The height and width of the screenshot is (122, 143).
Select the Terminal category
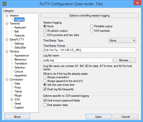point(14,23)
